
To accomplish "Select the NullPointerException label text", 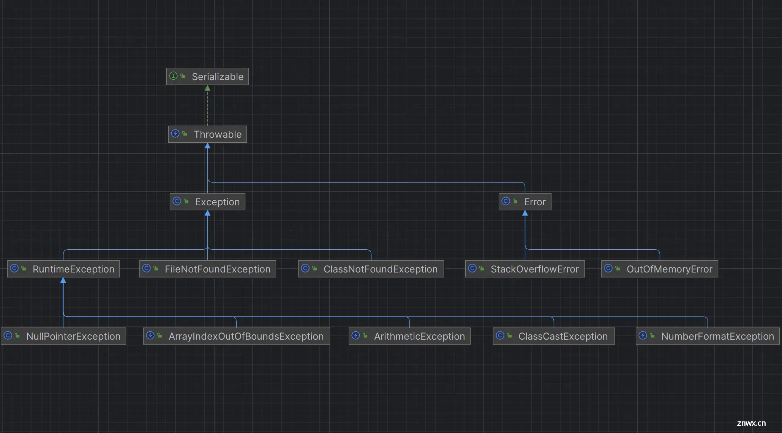I will point(73,336).
